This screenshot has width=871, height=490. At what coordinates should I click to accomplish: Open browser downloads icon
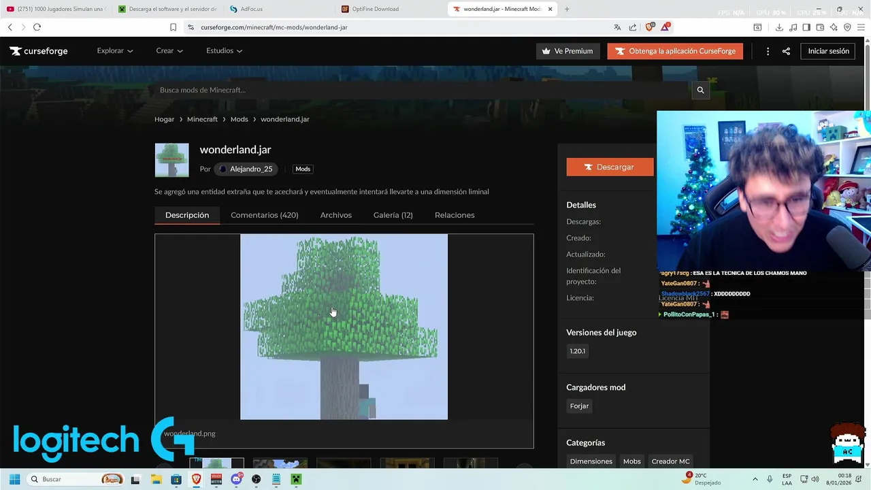coord(779,27)
